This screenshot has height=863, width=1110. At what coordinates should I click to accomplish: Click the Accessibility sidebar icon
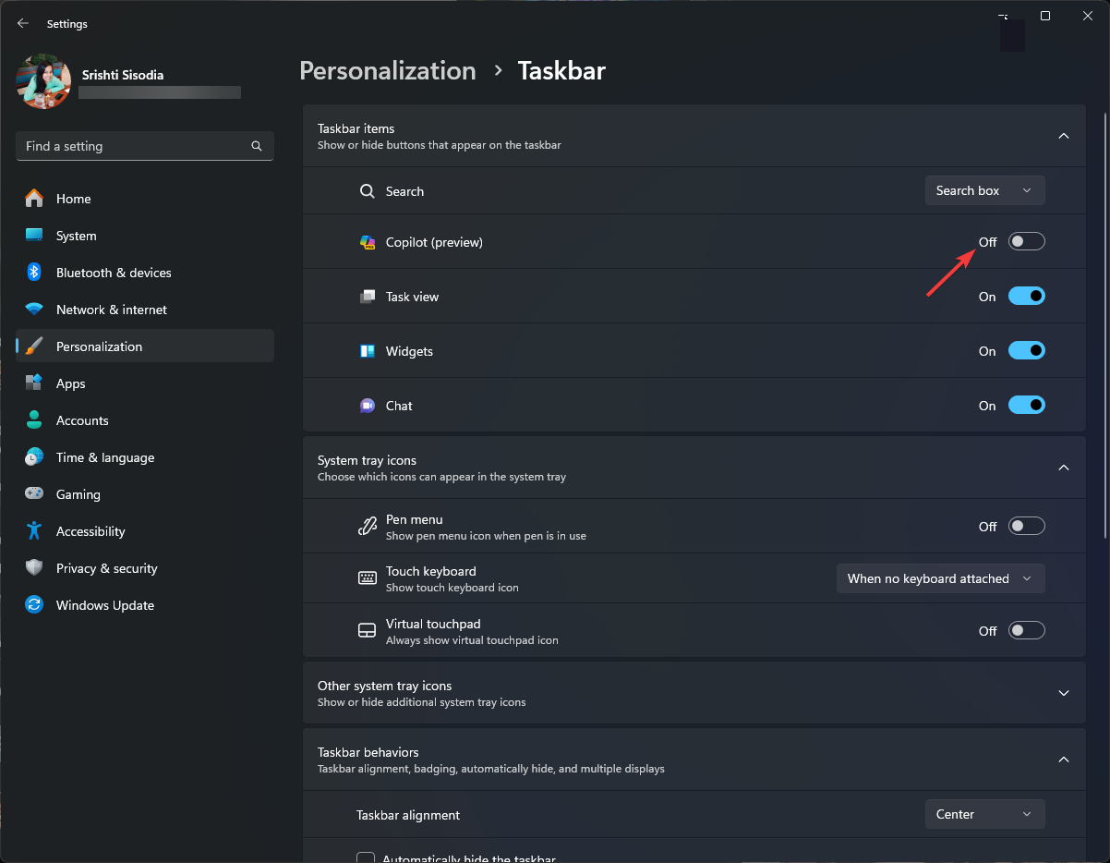(x=34, y=531)
